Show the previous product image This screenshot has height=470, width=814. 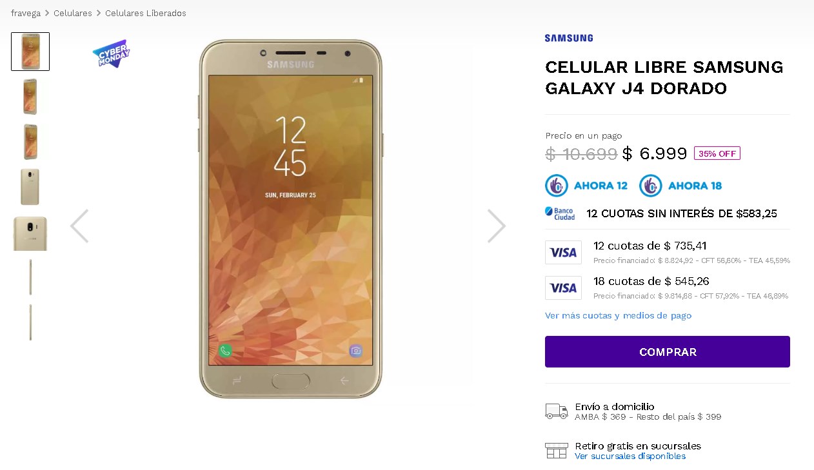(79, 226)
